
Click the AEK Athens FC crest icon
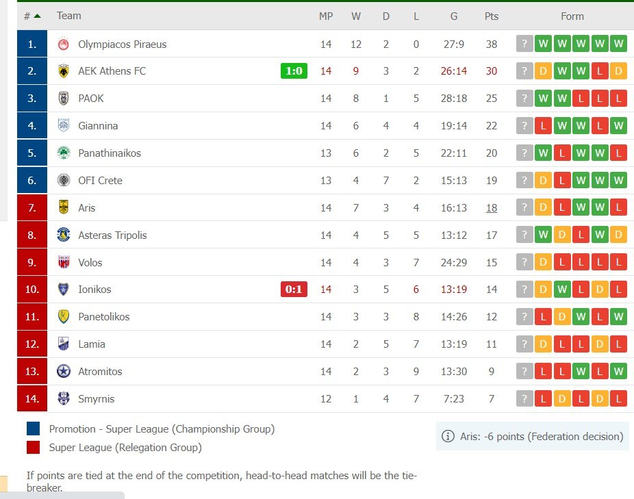[64, 71]
